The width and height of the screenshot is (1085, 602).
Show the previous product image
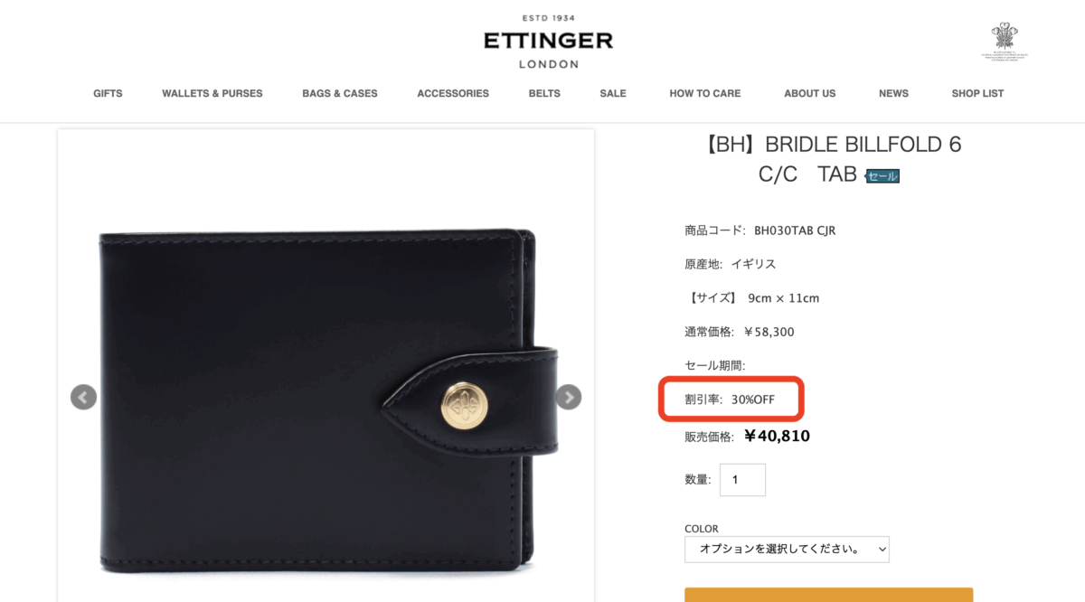(83, 397)
